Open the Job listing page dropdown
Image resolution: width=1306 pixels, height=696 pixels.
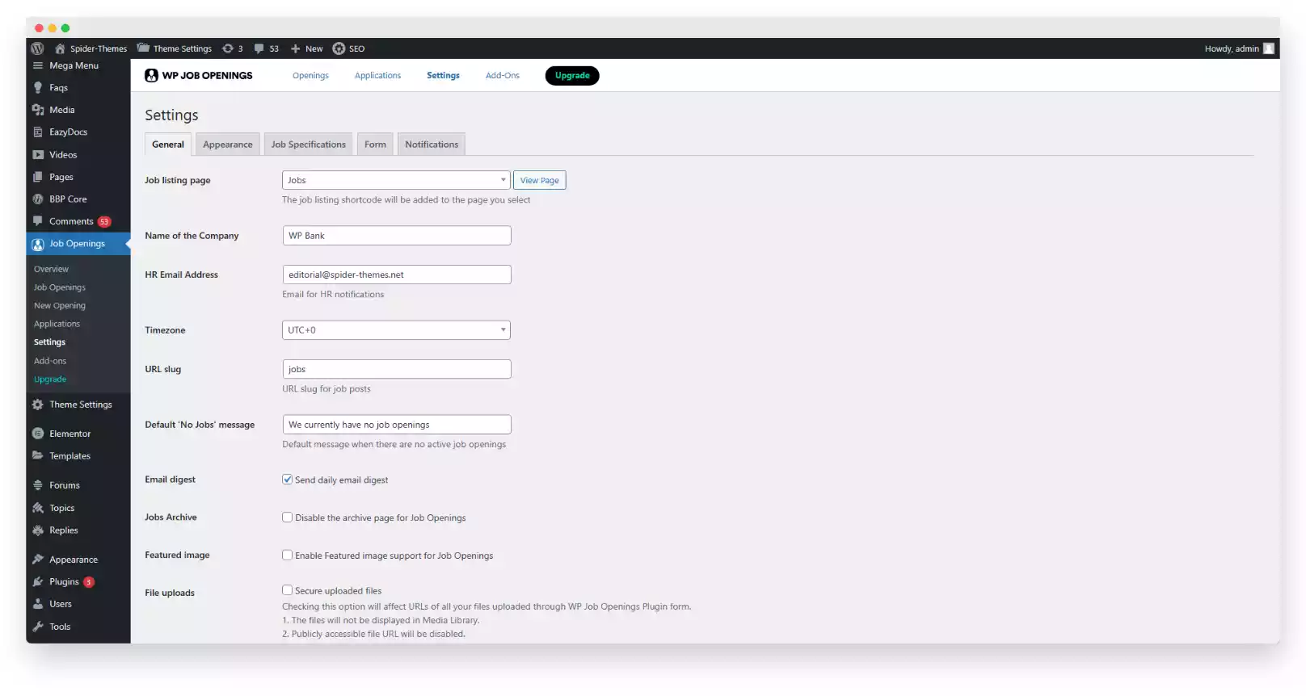point(396,180)
